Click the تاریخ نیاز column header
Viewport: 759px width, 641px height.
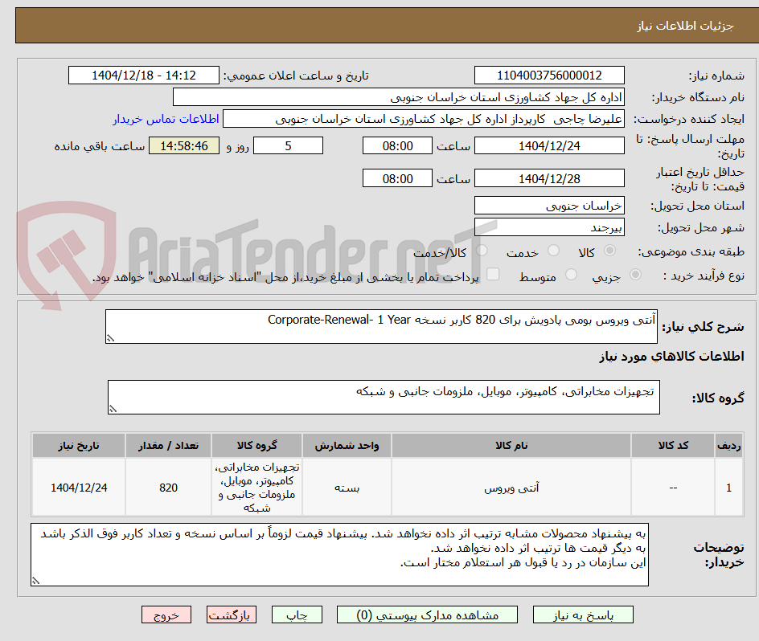coord(79,446)
